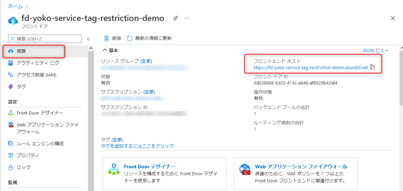Click 変更 next to サブスクリプション
This screenshot has height=191, width=403.
[x=149, y=92]
